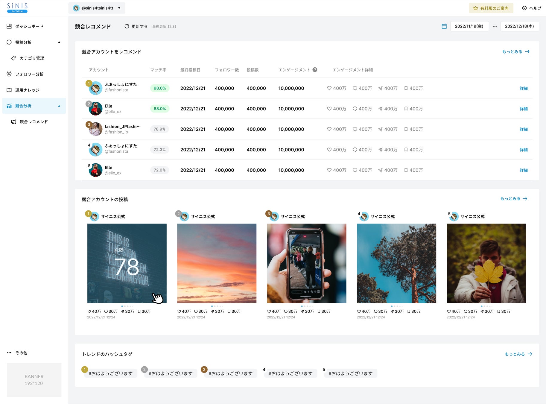Collapse the 投稿分析 sidebar section arrow
The image size is (546, 404).
click(59, 42)
